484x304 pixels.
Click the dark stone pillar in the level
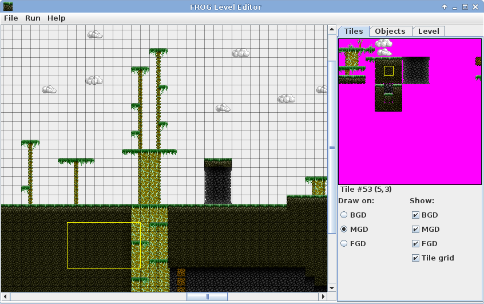coord(218,185)
